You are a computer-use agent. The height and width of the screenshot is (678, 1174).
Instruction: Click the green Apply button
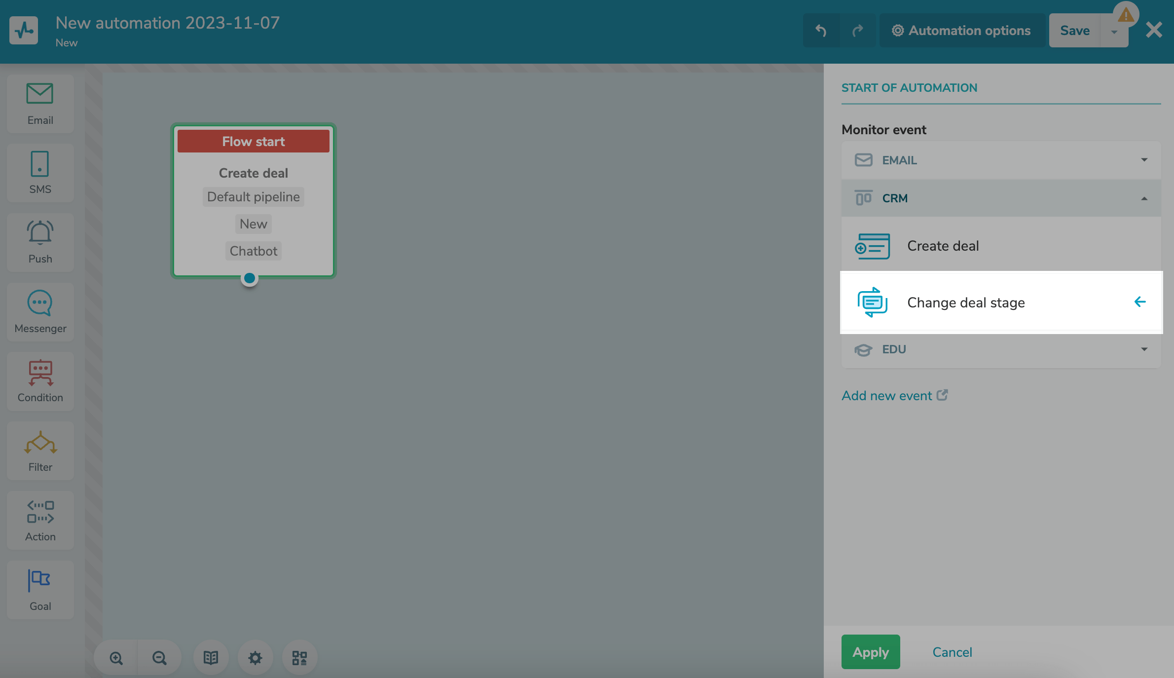click(x=870, y=652)
